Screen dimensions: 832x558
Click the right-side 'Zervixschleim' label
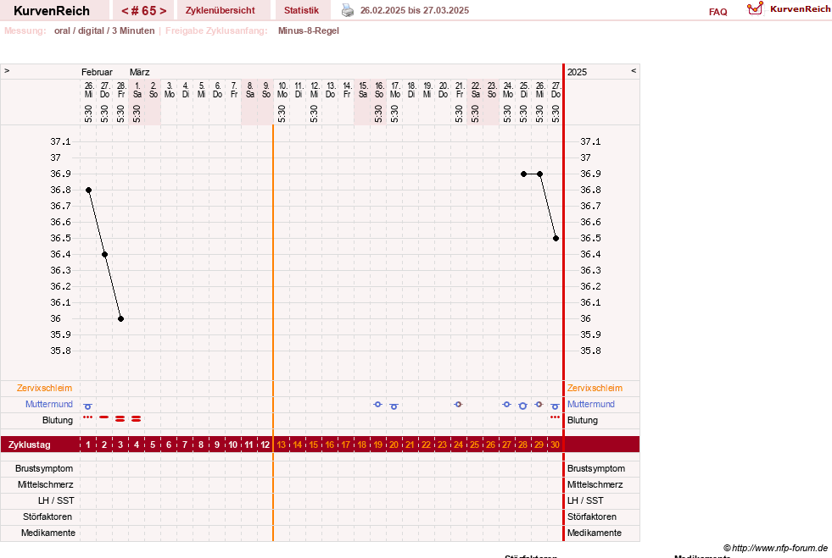pyautogui.click(x=595, y=388)
